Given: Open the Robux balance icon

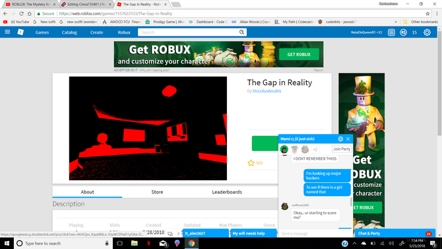Looking at the screenshot, I should 403,32.
